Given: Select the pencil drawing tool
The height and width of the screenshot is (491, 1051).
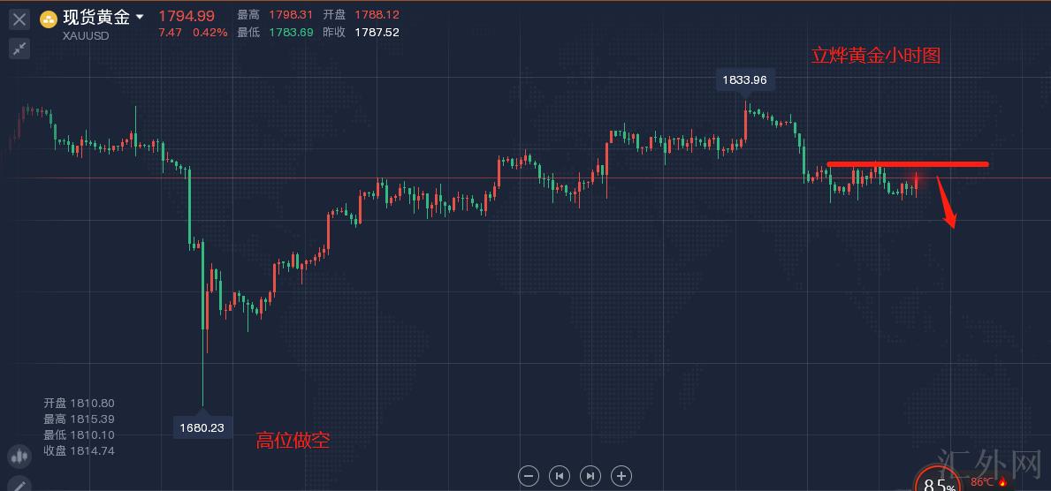Looking at the screenshot, I should pyautogui.click(x=19, y=484).
